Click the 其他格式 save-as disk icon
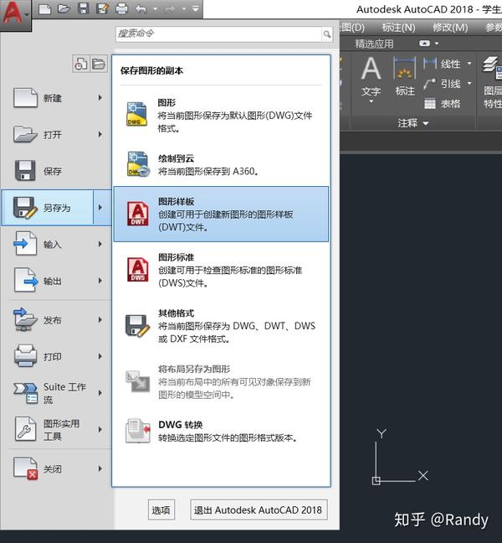Viewport: 502px width, 543px height. [x=137, y=325]
